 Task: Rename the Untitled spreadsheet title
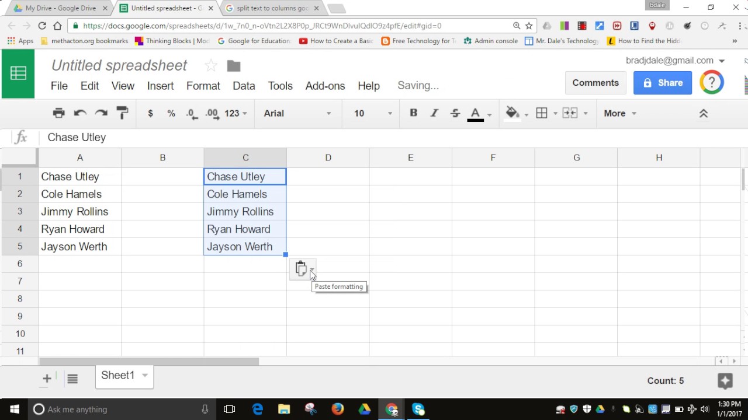tap(119, 65)
